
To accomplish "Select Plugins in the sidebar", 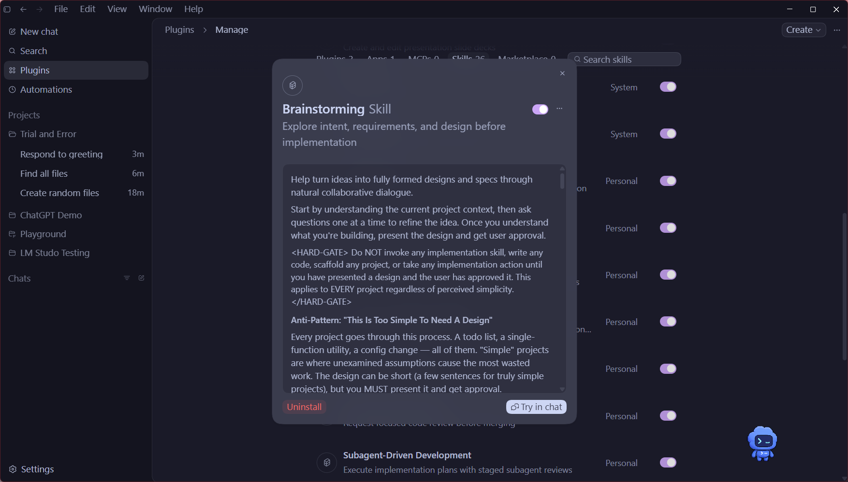I will tap(76, 70).
